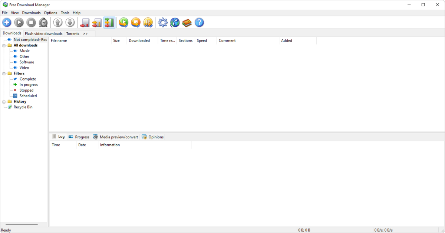Select the light traffic mode icon
Image resolution: width=445 pixels, height=233 pixels.
tap(85, 23)
